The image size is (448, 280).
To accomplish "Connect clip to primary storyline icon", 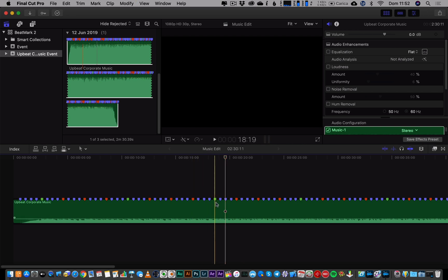I will click(36, 149).
